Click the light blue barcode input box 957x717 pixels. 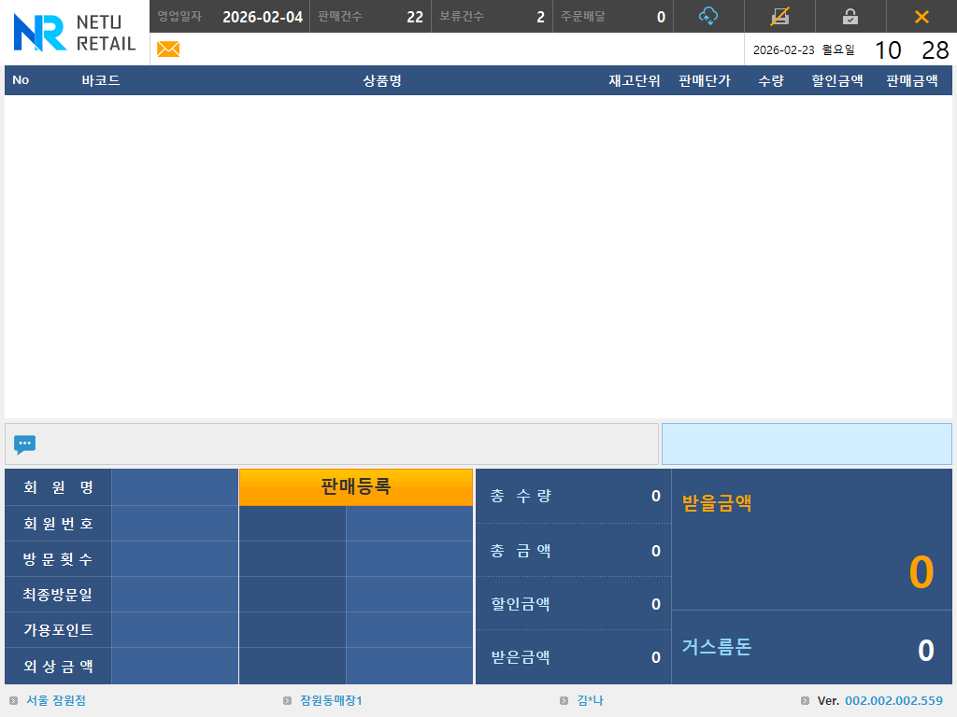[x=807, y=443]
